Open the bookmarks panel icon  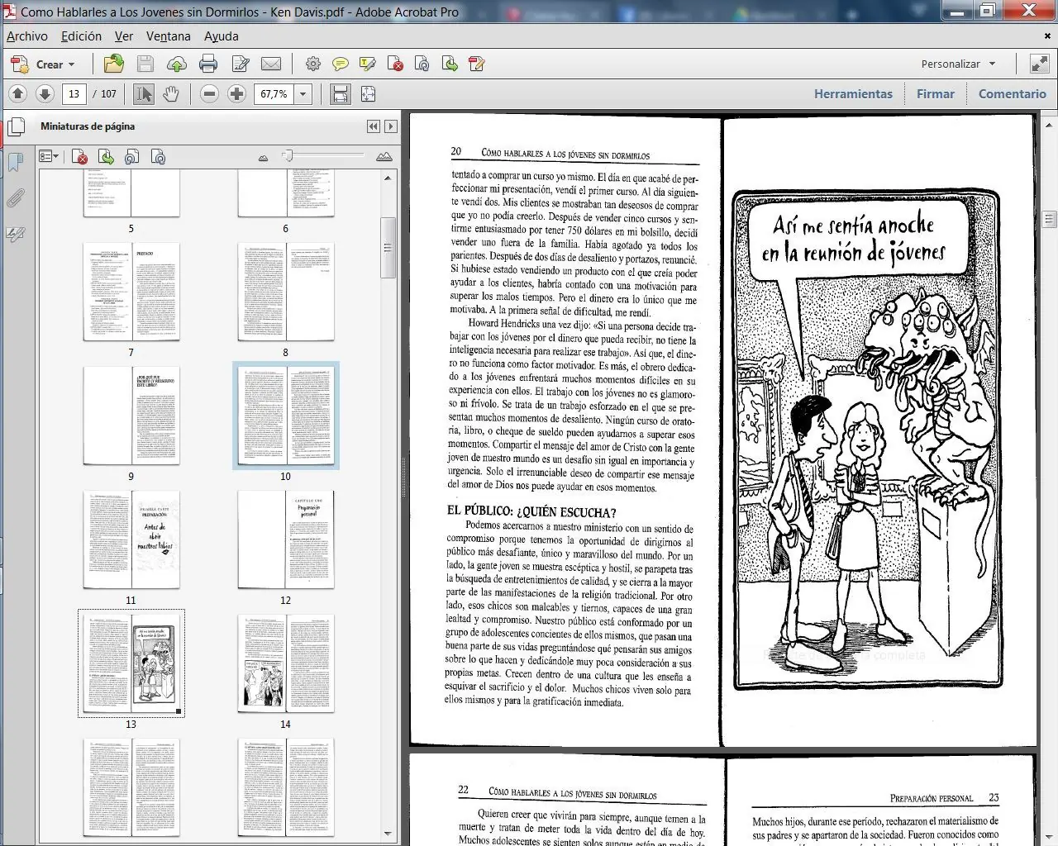pos(16,162)
